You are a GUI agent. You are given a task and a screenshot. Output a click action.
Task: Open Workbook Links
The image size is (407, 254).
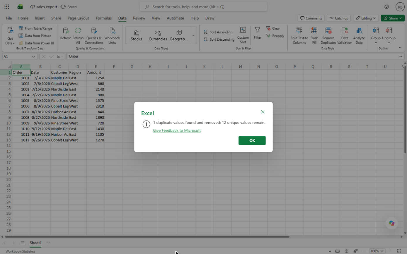tap(112, 36)
